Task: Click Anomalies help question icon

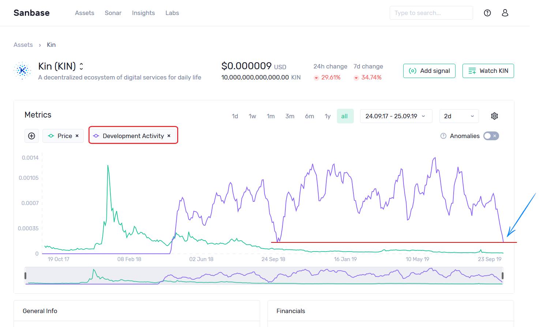Action: [443, 136]
